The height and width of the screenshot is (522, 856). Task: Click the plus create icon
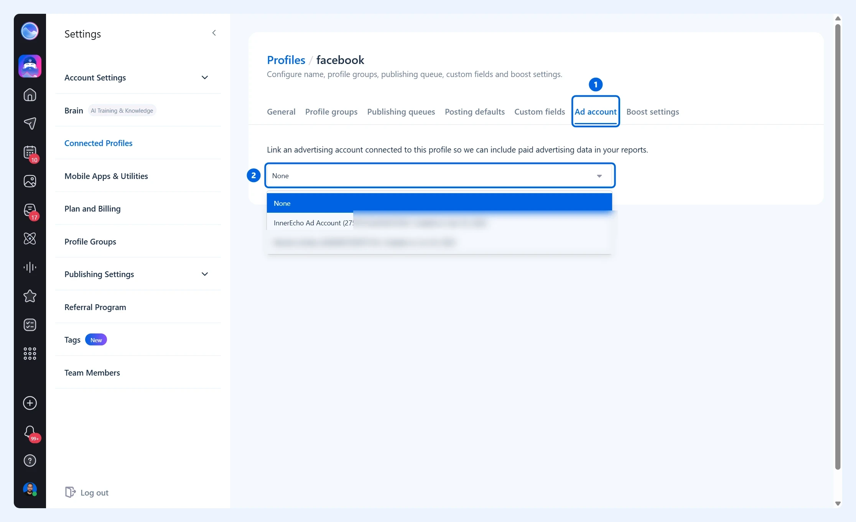[30, 403]
